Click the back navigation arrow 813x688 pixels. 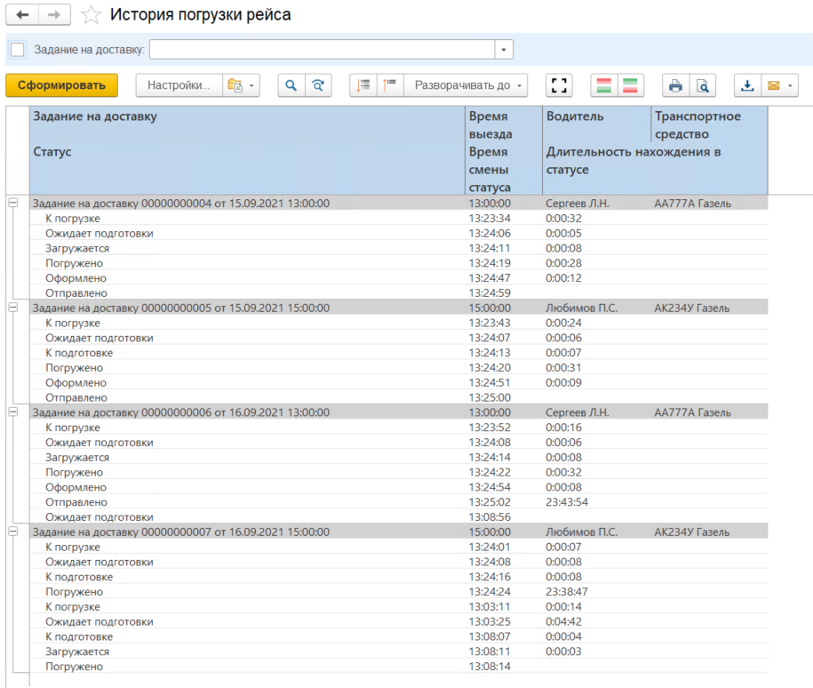click(22, 15)
